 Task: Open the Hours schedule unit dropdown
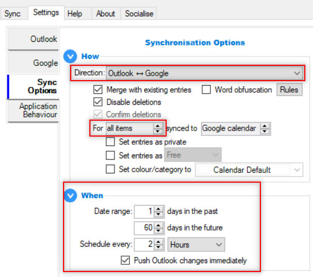[x=196, y=245]
